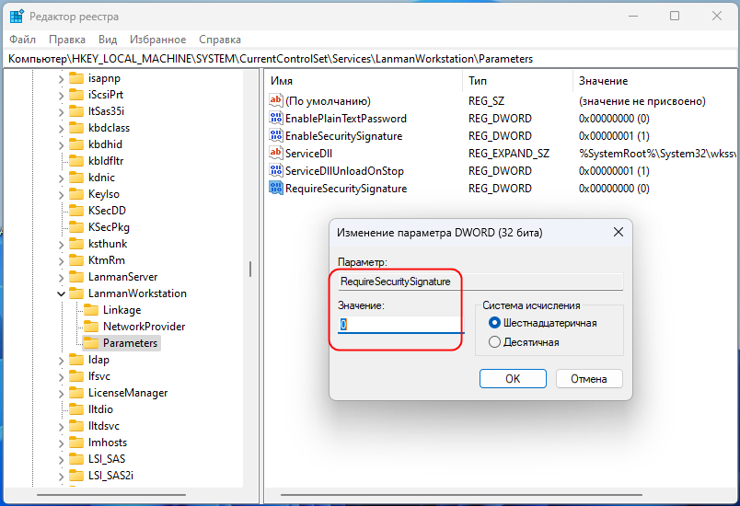The image size is (740, 506).
Task: Click the ksthunk folder icon
Action: click(76, 243)
